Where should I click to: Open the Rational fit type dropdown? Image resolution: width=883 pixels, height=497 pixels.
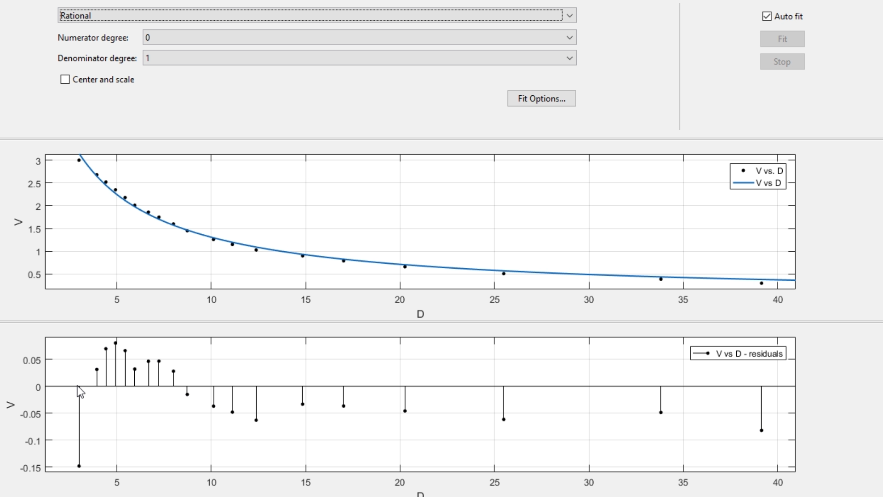coord(569,16)
